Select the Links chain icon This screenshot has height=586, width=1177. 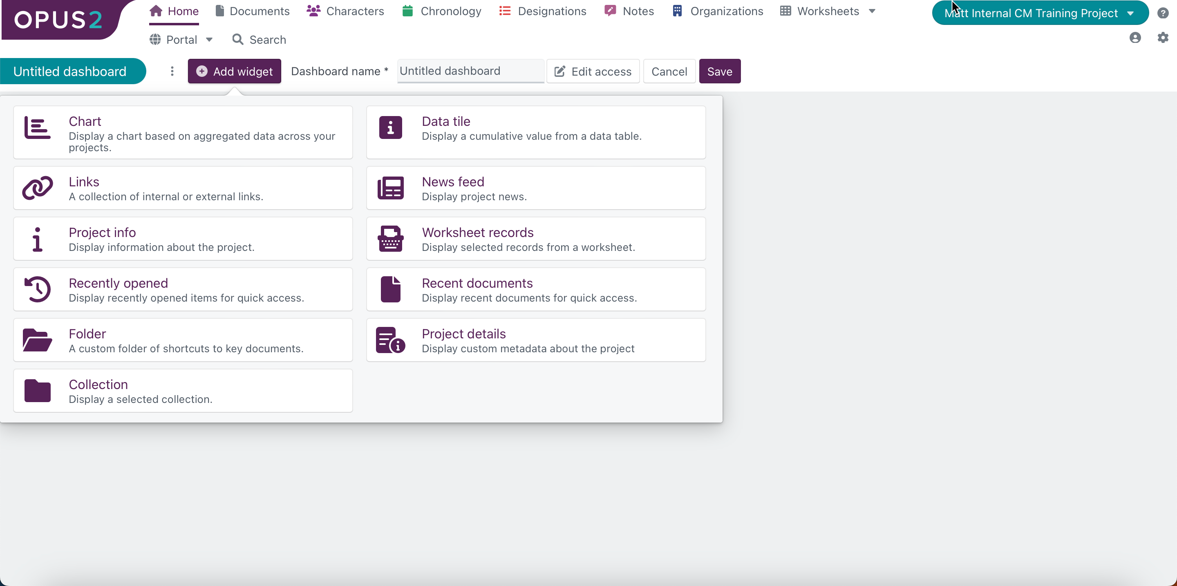point(38,188)
